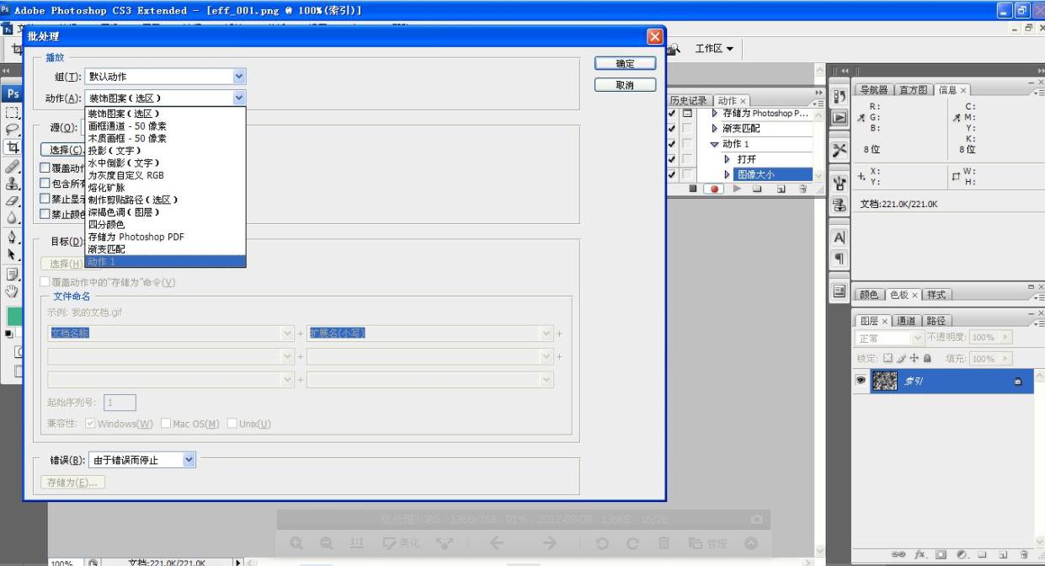The width and height of the screenshot is (1045, 566).
Task: Switch to the 历史记录 tab
Action: tap(689, 100)
